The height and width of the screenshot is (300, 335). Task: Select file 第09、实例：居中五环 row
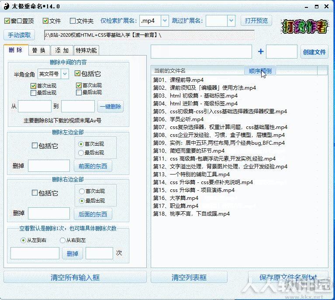(219, 143)
